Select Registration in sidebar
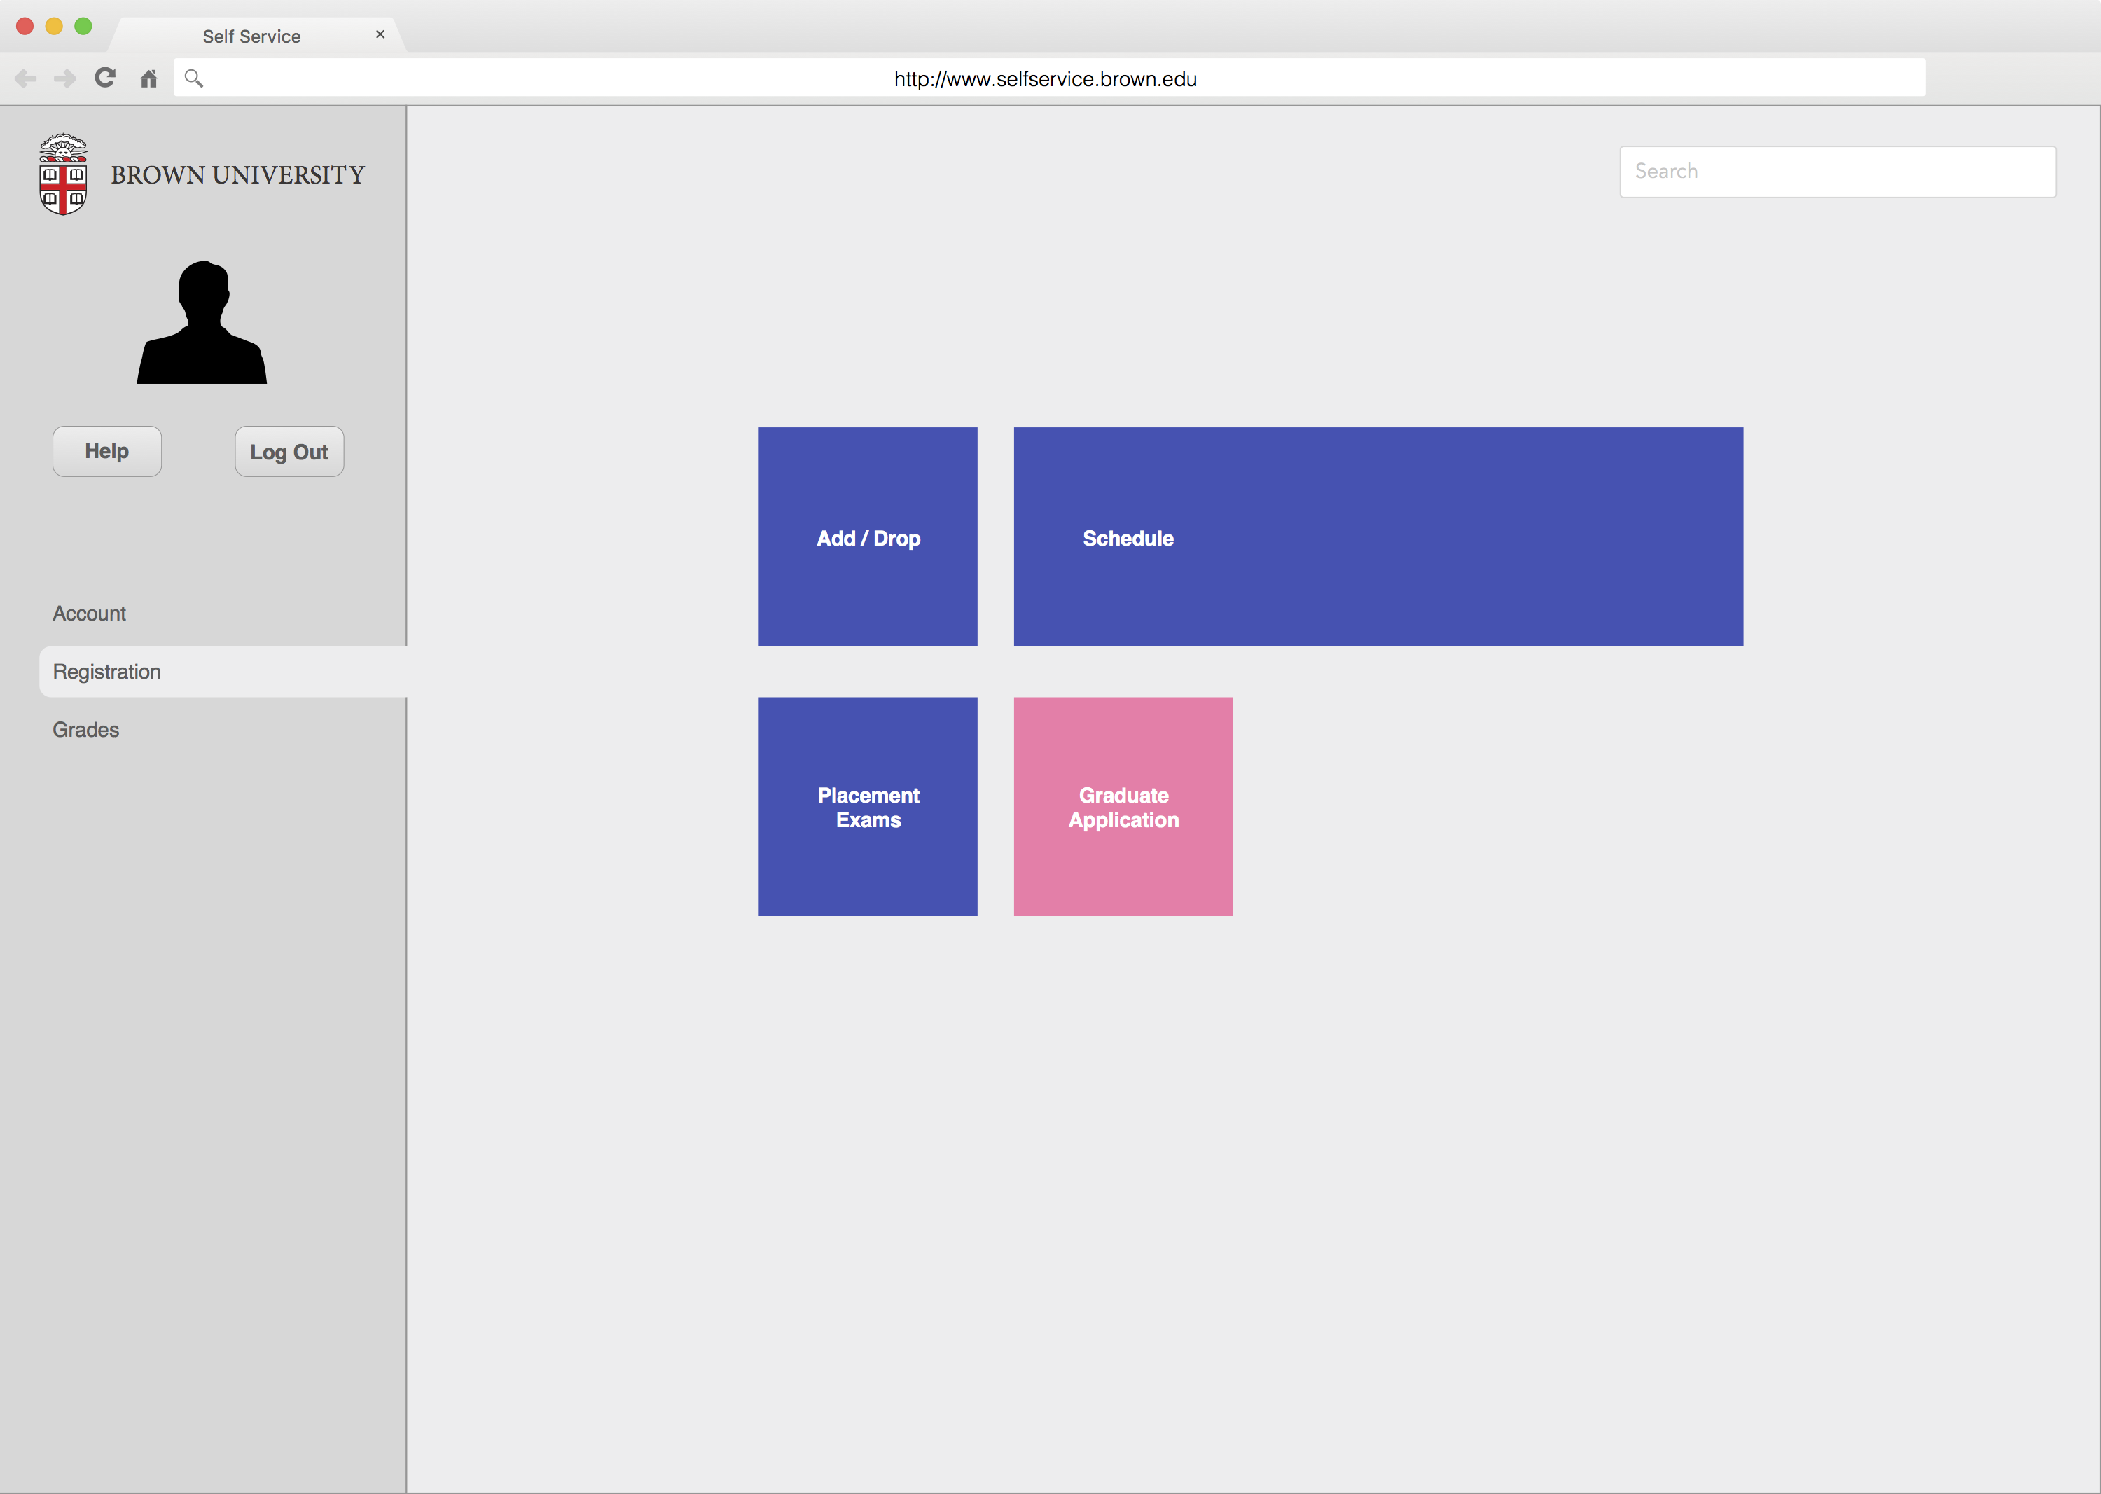 (223, 672)
